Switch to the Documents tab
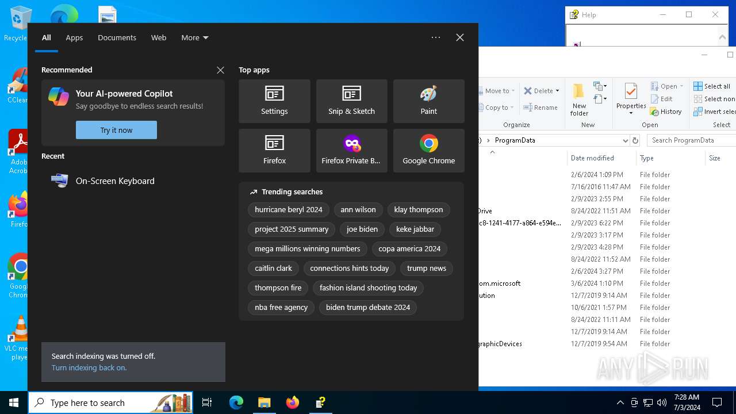The width and height of the screenshot is (736, 414). tap(117, 37)
